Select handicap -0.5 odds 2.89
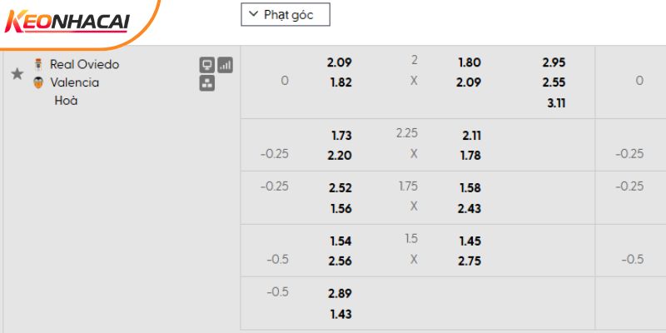This screenshot has height=333, width=666. tap(340, 294)
